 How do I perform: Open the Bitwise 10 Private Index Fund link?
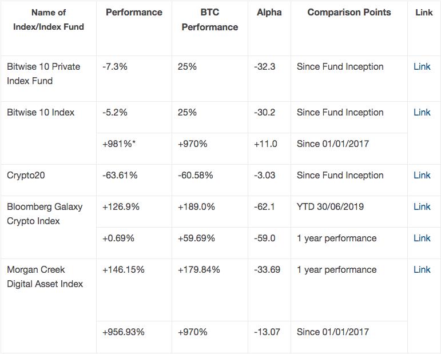[x=422, y=67]
